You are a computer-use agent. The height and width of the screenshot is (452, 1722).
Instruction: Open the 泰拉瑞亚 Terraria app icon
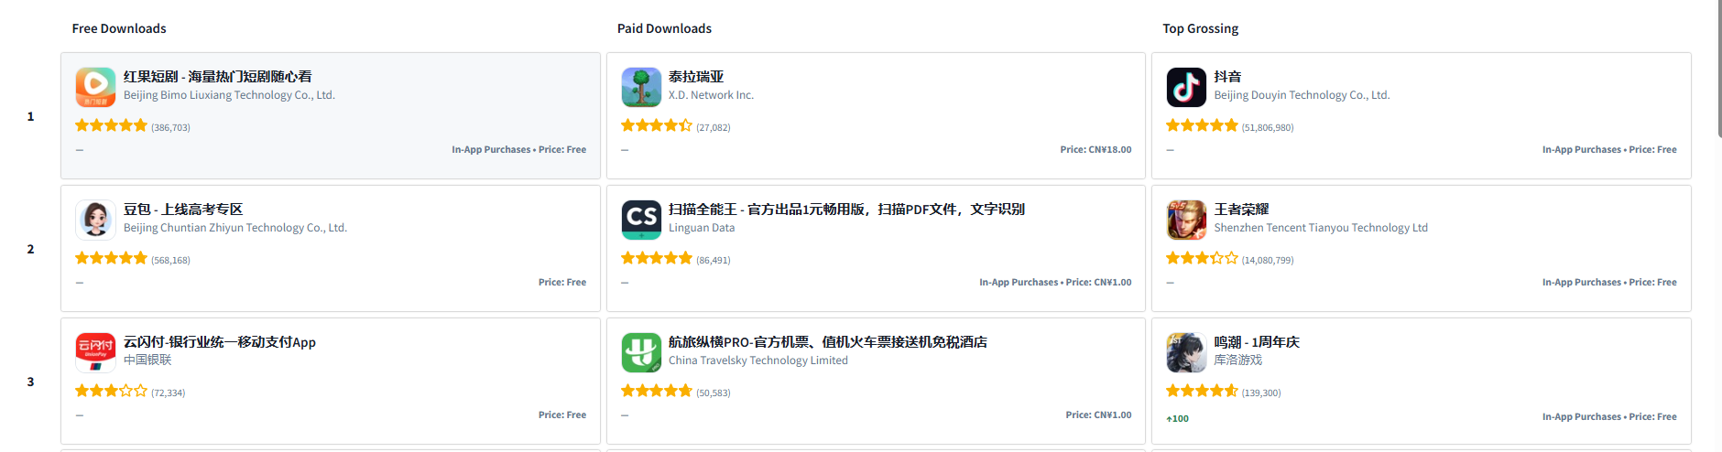[x=641, y=87]
